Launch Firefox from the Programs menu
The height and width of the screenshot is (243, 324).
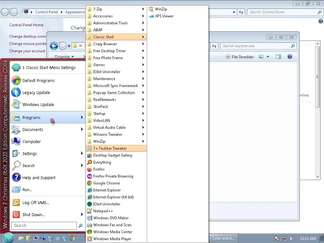pos(116,169)
